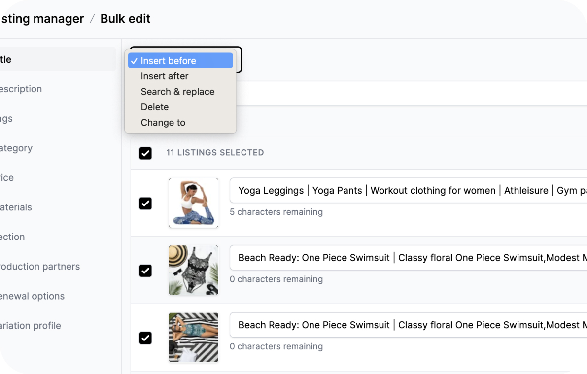Pick 'Change to' in the action menu
Image resolution: width=587 pixels, height=374 pixels.
pos(163,122)
